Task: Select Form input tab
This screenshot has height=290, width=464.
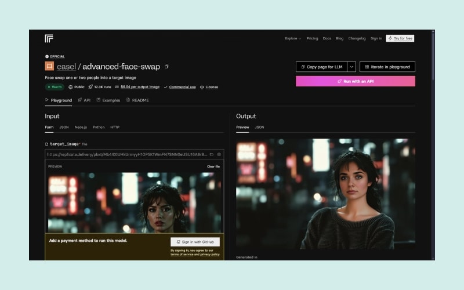Action: tap(49, 127)
